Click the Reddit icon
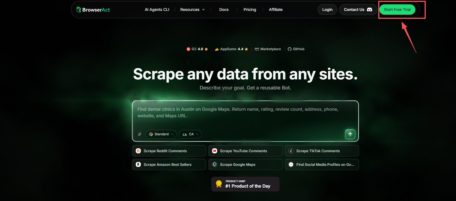This screenshot has height=201, width=456. click(138, 151)
